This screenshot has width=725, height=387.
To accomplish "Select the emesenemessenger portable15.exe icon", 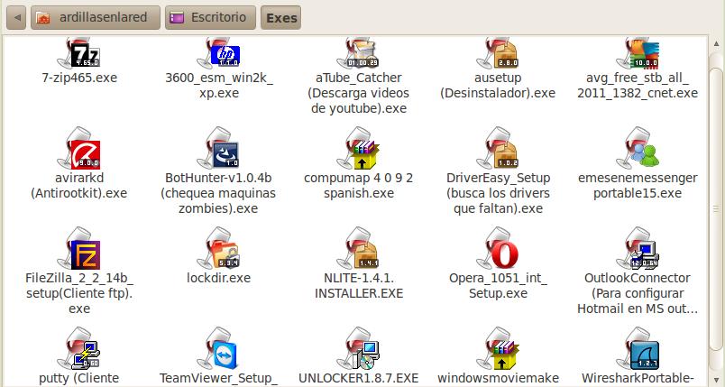I will 638,148.
